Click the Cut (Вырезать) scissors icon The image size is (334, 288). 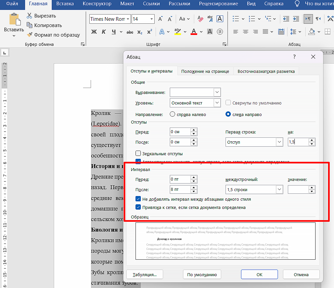(x=29, y=16)
